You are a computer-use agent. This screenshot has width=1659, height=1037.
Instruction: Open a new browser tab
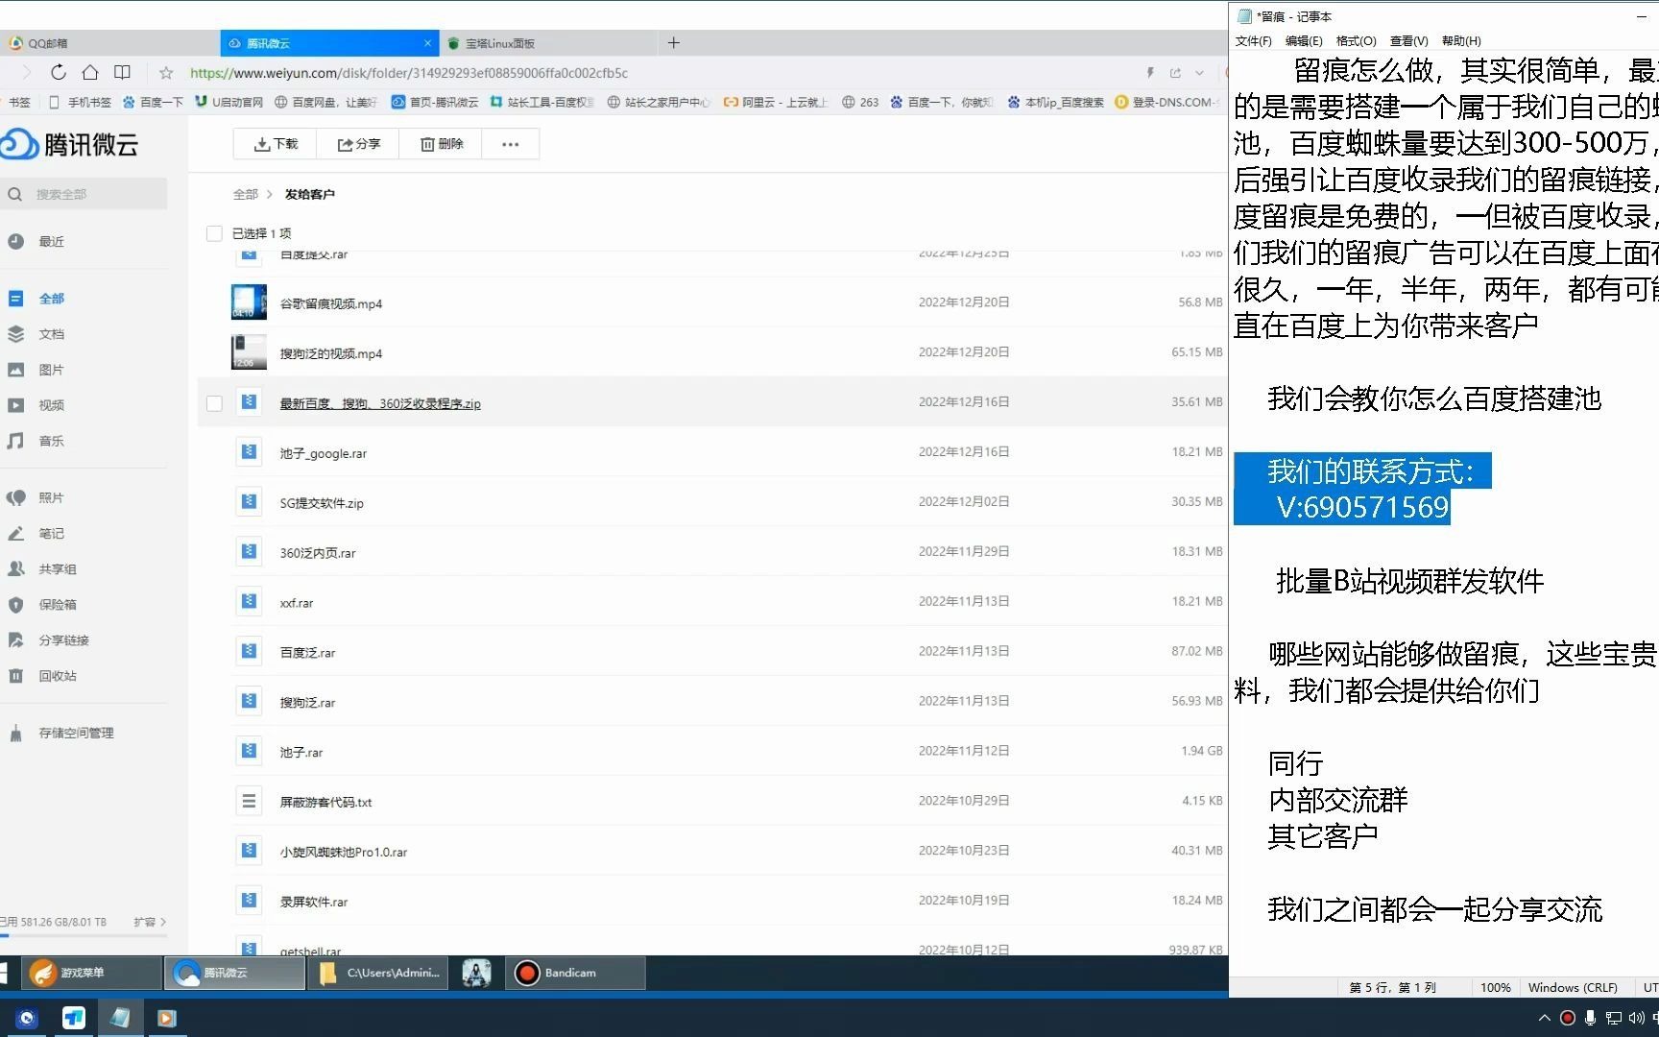(673, 43)
